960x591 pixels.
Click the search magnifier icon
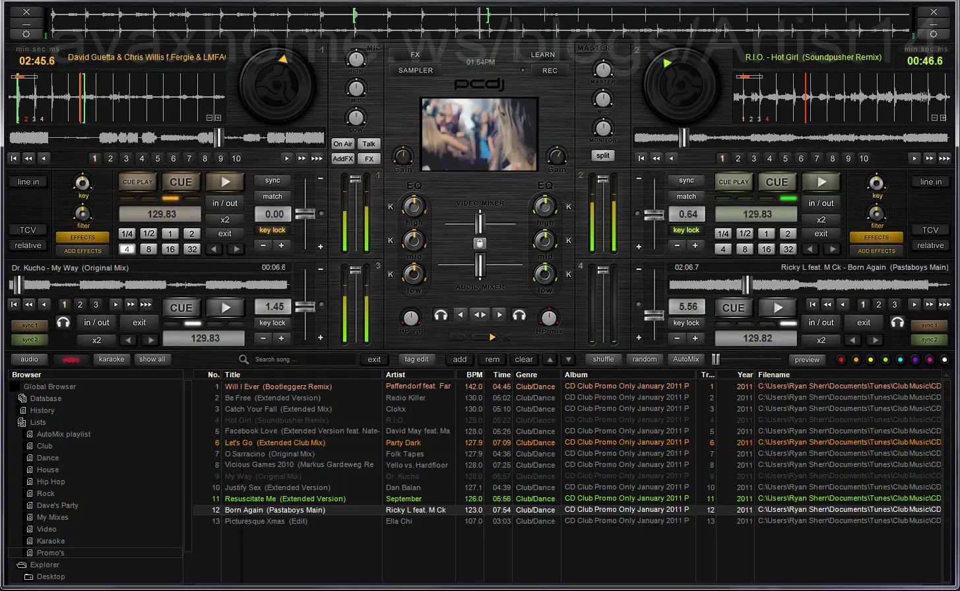243,359
